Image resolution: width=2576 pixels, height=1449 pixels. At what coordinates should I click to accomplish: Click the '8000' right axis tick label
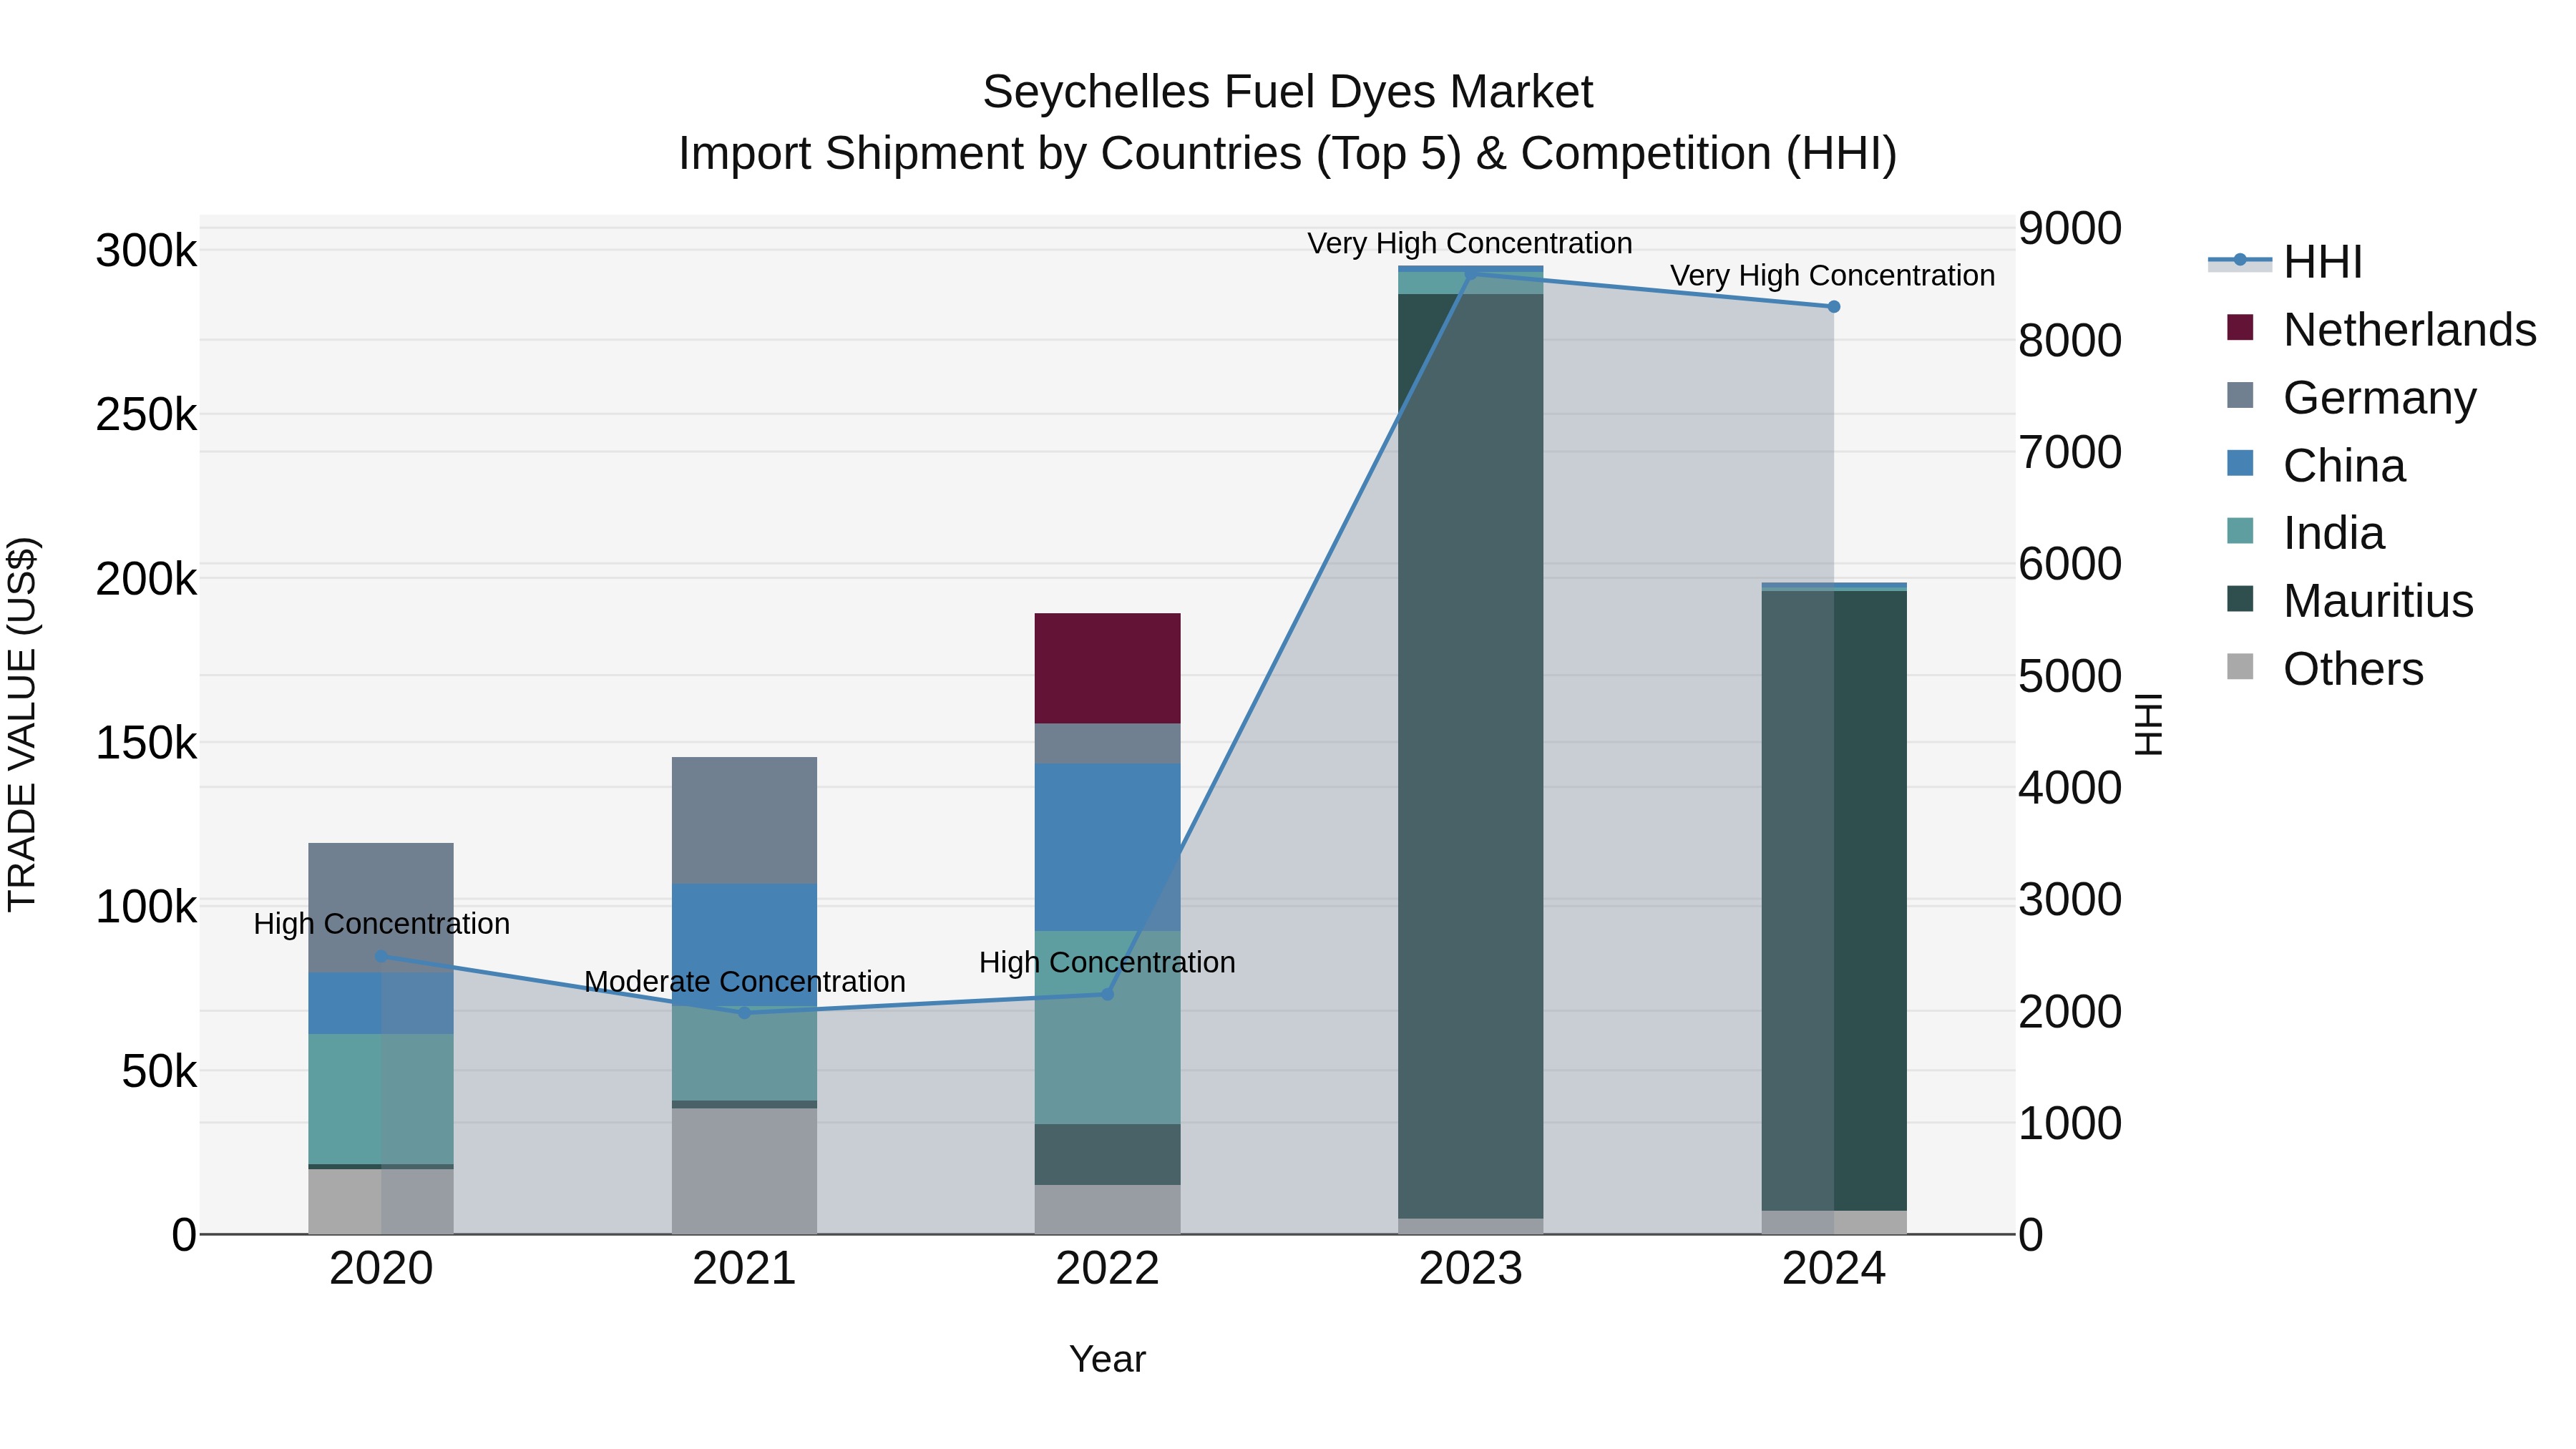[x=2070, y=340]
